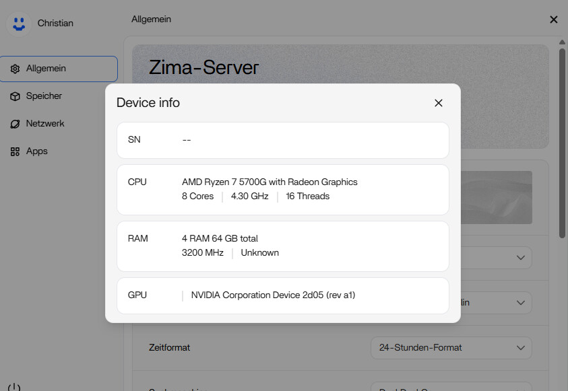Click the scroll up arrow at top right
Viewport: 568px width, 391px height.
pos(563,42)
